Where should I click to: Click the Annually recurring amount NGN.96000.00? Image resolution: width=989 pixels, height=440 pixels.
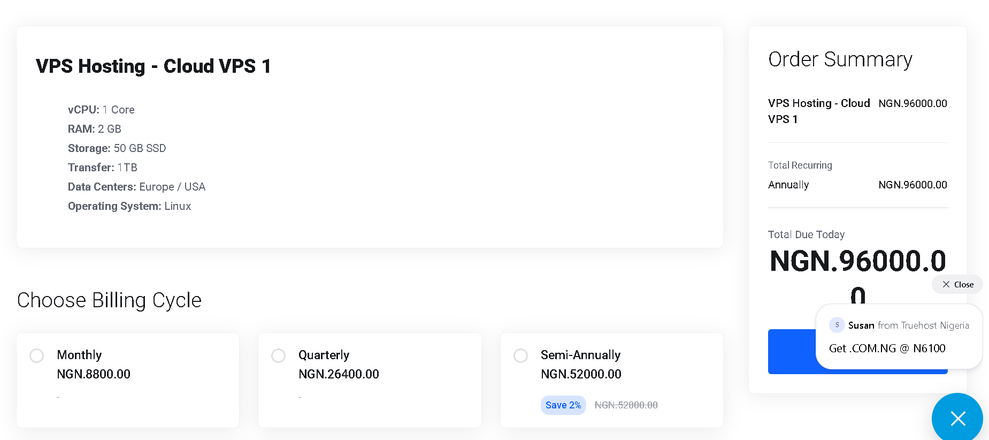pos(913,185)
